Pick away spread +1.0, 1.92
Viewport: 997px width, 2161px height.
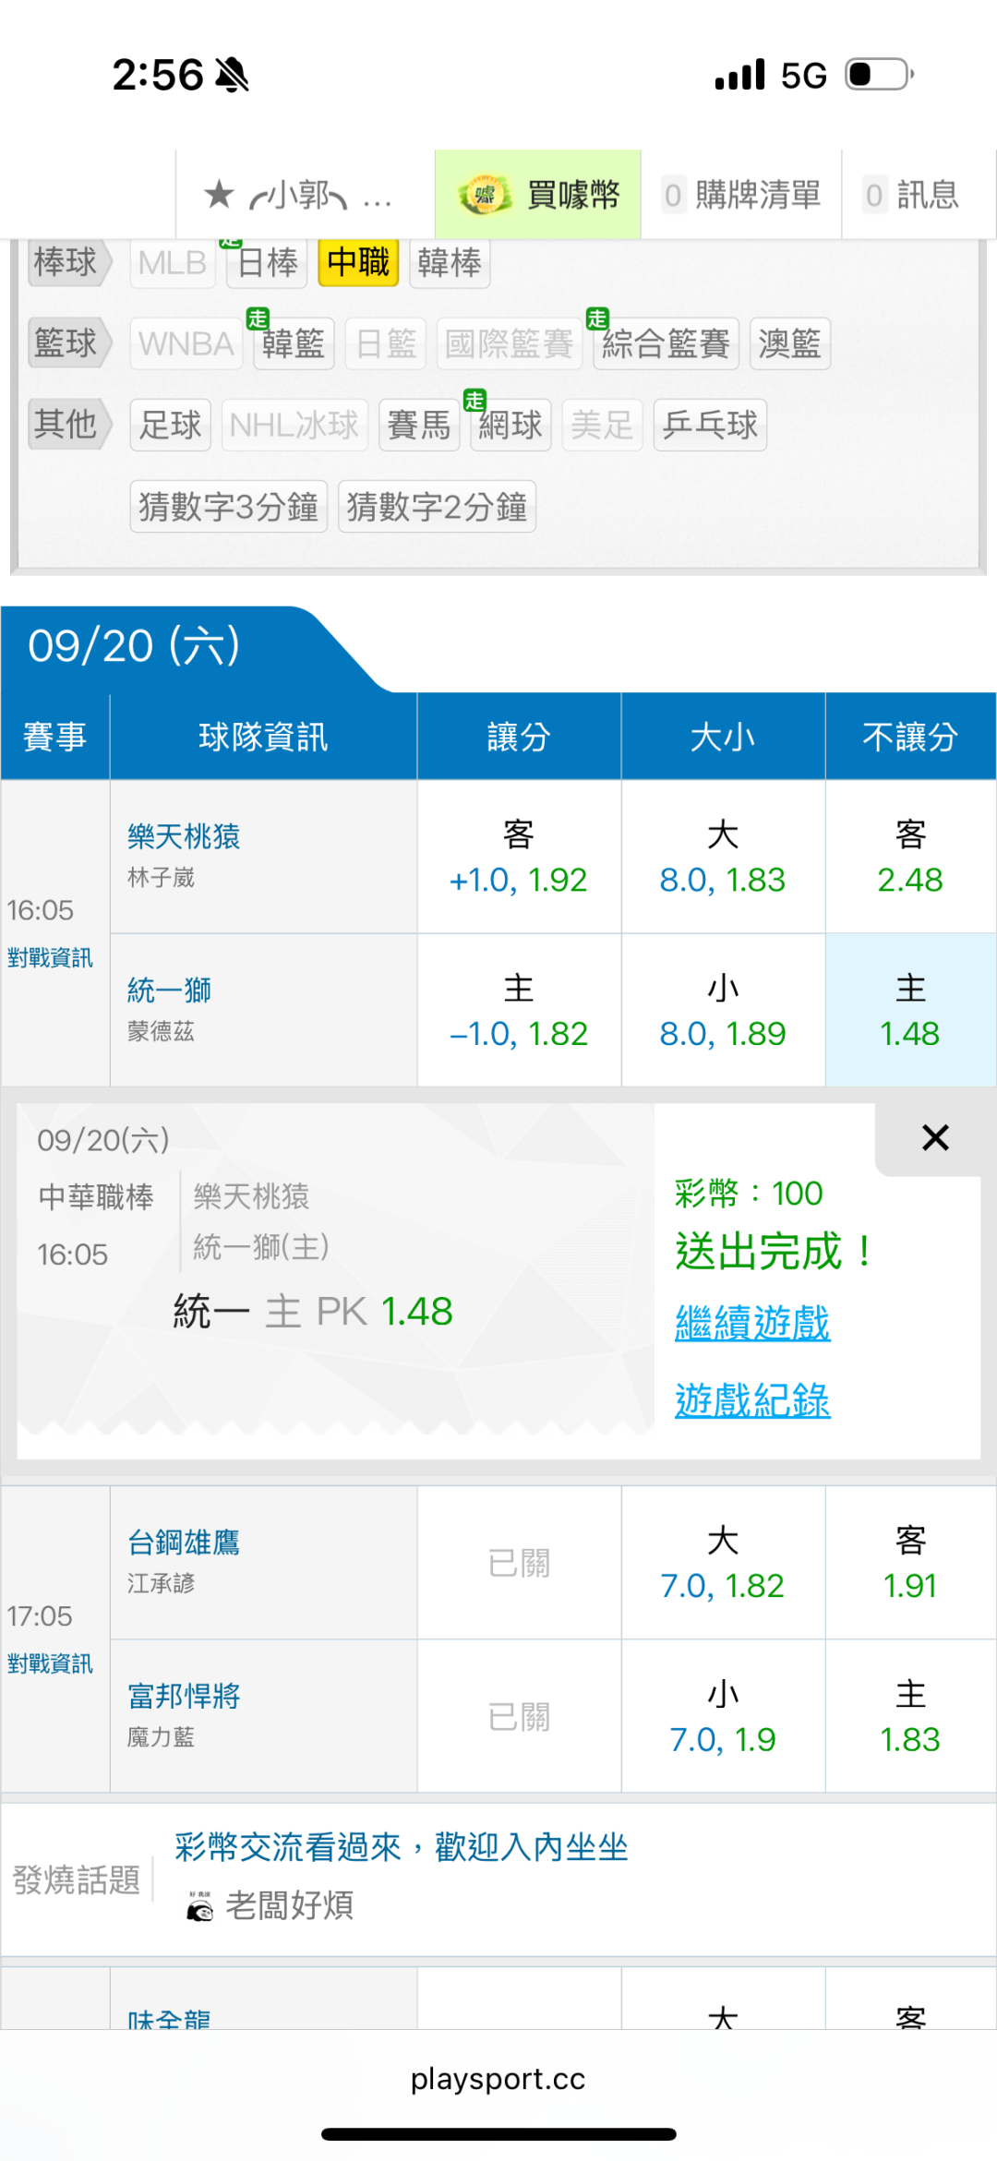pyautogui.click(x=519, y=857)
